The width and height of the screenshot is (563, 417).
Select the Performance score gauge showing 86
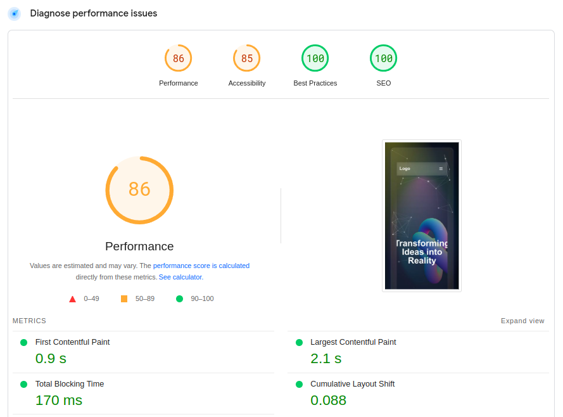179,58
